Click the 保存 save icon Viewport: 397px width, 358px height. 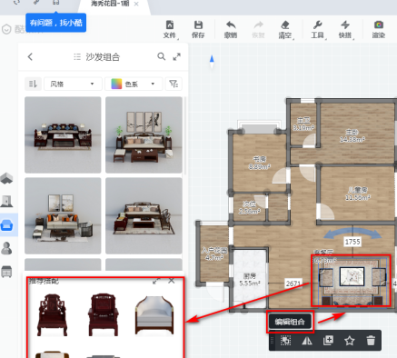point(198,29)
